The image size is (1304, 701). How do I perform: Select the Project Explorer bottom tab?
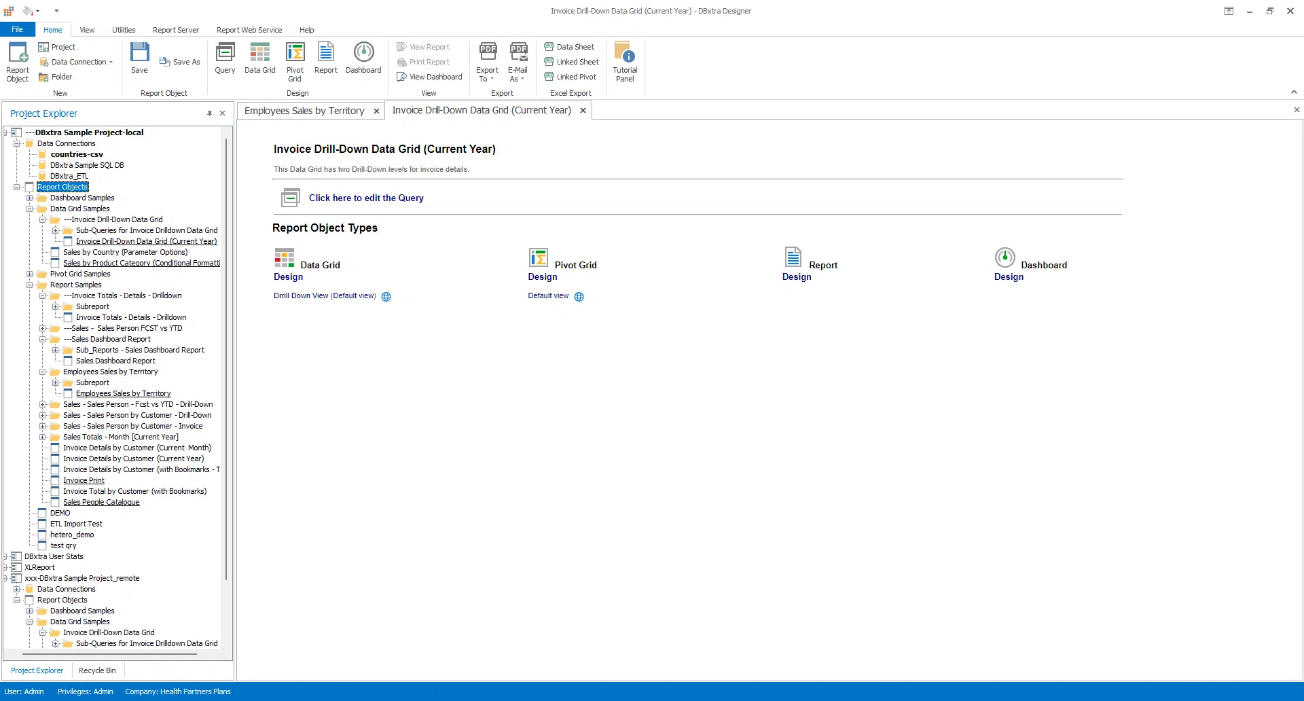coord(37,670)
